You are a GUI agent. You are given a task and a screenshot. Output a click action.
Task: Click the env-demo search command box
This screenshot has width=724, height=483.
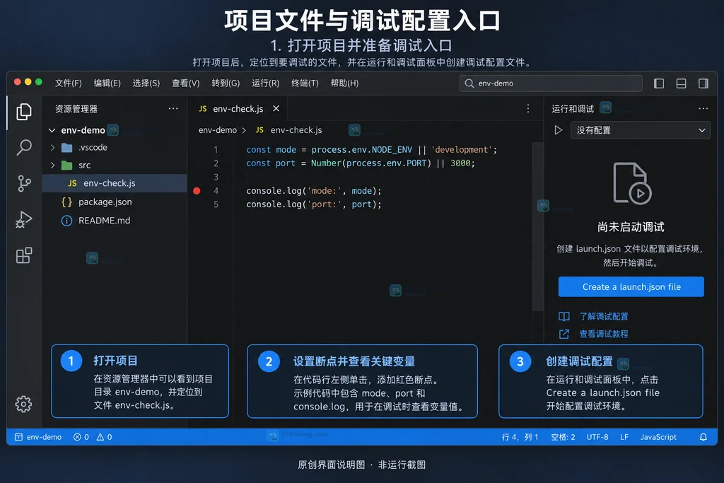(x=551, y=83)
